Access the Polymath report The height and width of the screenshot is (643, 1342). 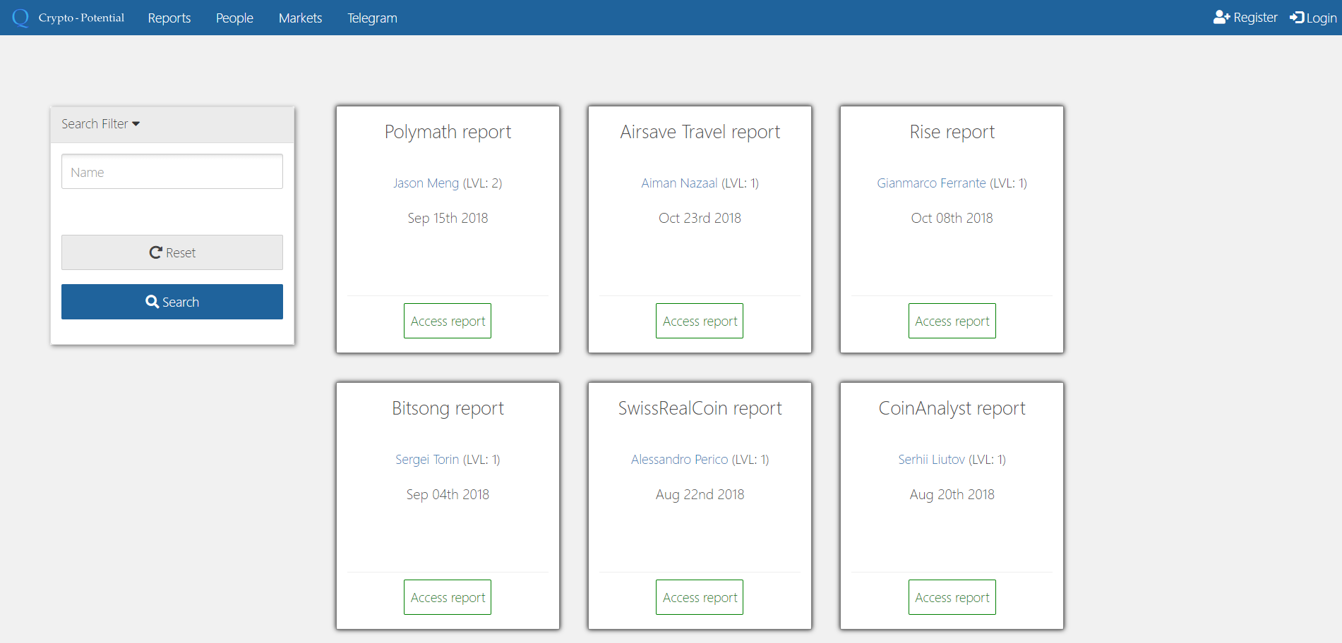448,321
